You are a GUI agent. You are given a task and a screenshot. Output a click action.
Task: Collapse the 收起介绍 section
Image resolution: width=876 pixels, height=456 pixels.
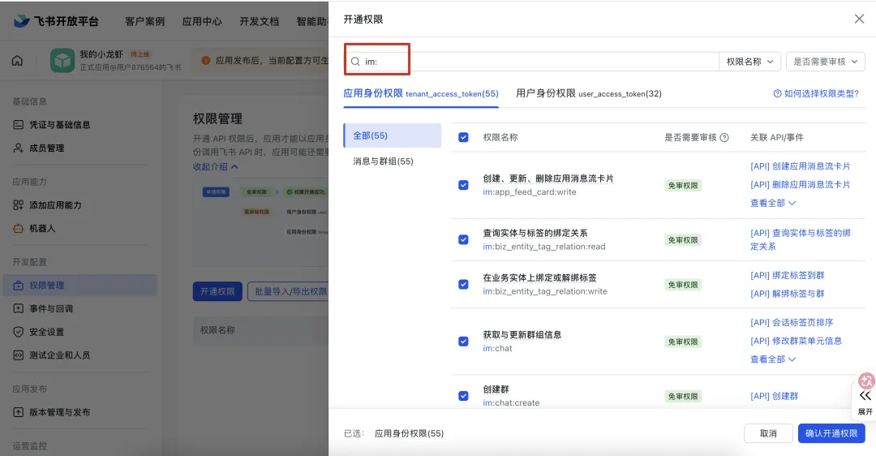[215, 166]
